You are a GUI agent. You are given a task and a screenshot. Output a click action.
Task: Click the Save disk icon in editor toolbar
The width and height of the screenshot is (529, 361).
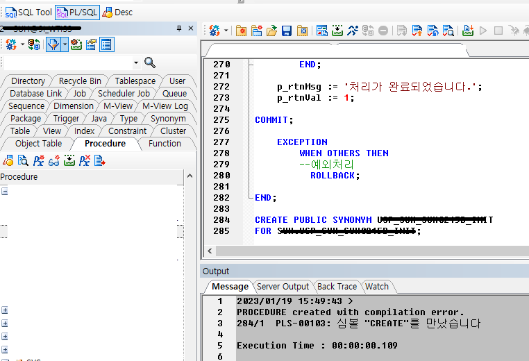(x=287, y=31)
